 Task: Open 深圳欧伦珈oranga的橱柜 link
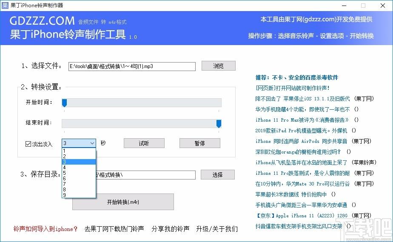(298, 152)
